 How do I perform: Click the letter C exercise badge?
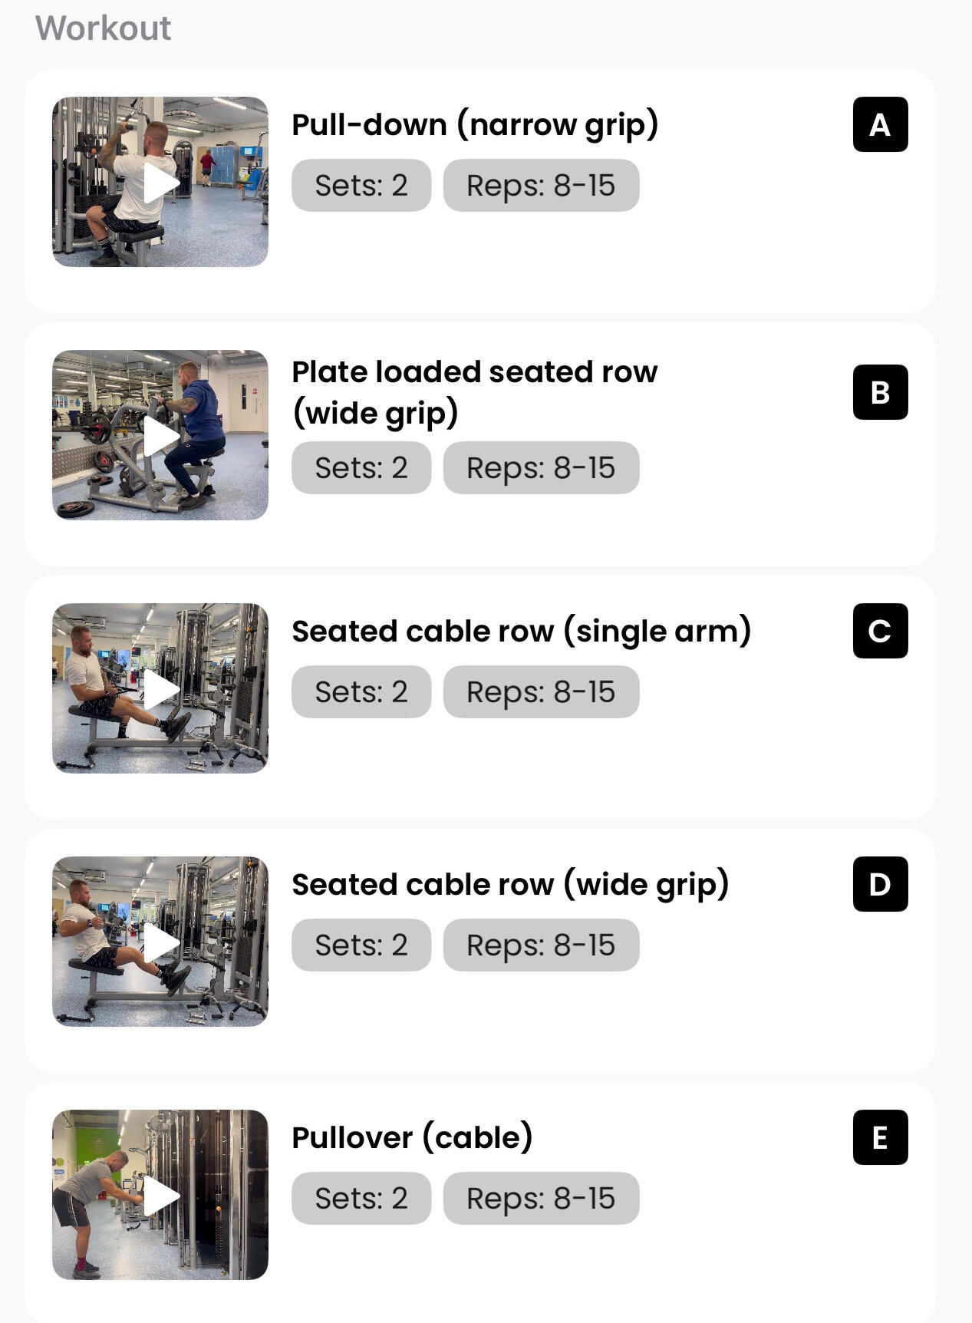click(880, 631)
